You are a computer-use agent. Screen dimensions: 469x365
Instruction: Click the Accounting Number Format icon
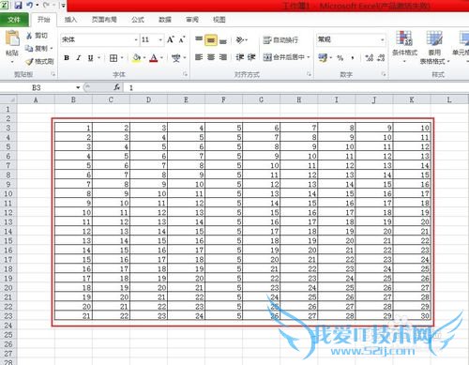[323, 57]
